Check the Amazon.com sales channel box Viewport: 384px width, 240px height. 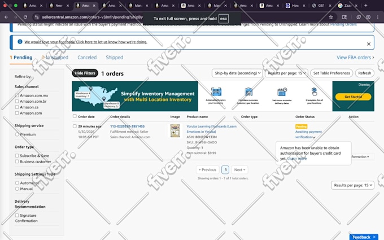[17, 113]
